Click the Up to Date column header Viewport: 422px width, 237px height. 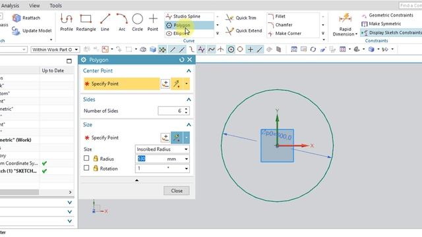pyautogui.click(x=53, y=70)
